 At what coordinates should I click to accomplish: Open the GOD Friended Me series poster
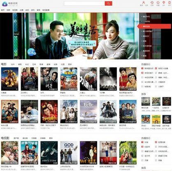(69, 153)
